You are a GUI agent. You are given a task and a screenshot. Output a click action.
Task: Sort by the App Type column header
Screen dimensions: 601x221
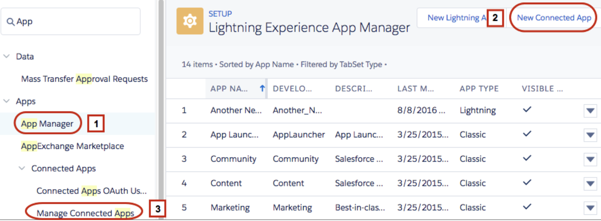click(x=479, y=88)
